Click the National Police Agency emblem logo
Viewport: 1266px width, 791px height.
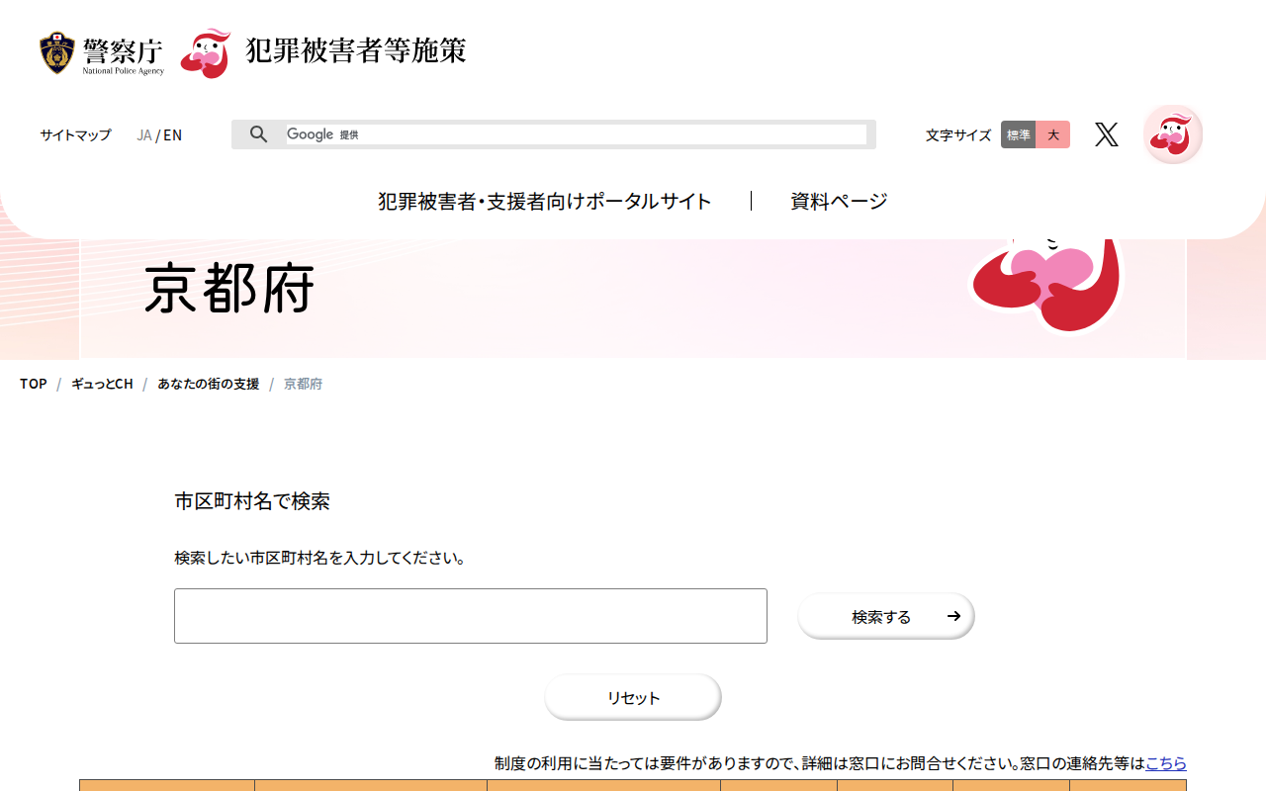pyautogui.click(x=57, y=53)
